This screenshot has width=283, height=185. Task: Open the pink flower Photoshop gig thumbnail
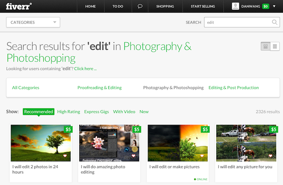tap(109, 143)
